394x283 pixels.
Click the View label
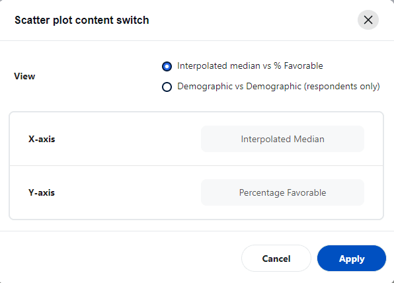pos(24,76)
